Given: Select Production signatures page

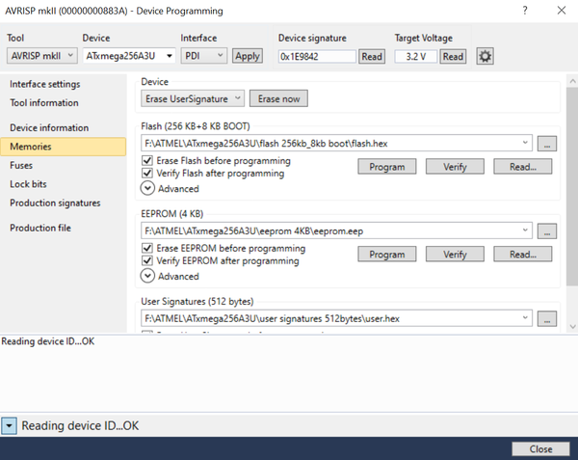Looking at the screenshot, I should tap(55, 203).
